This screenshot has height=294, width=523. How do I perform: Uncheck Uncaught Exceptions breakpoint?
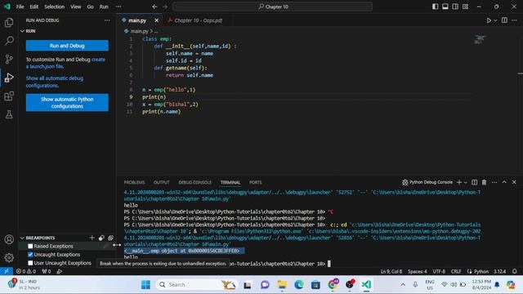[30, 255]
